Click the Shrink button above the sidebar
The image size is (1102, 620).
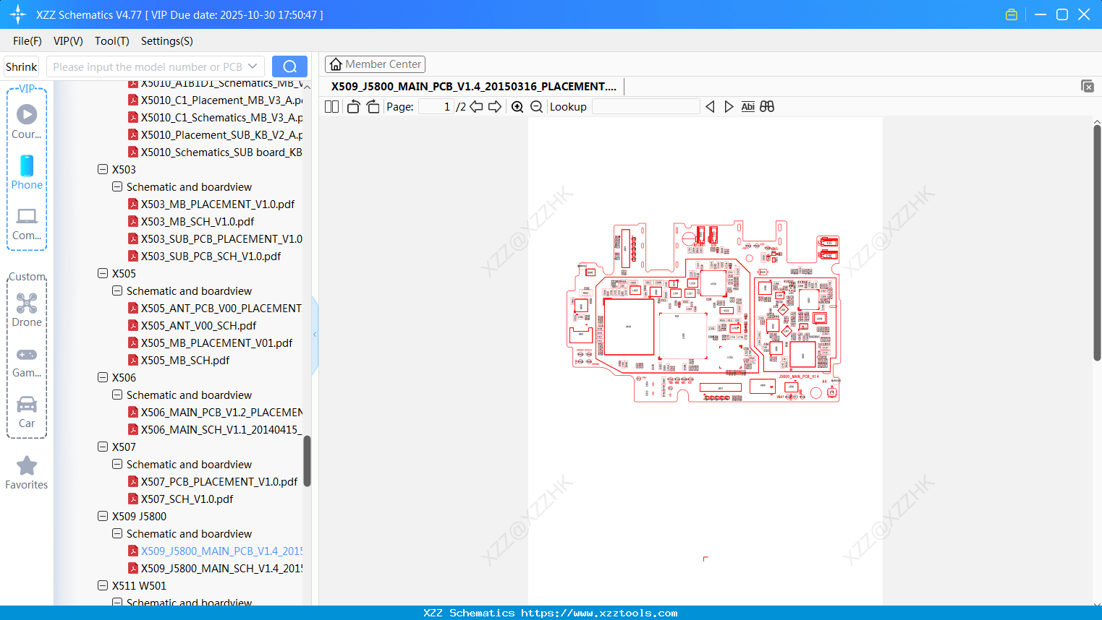21,66
